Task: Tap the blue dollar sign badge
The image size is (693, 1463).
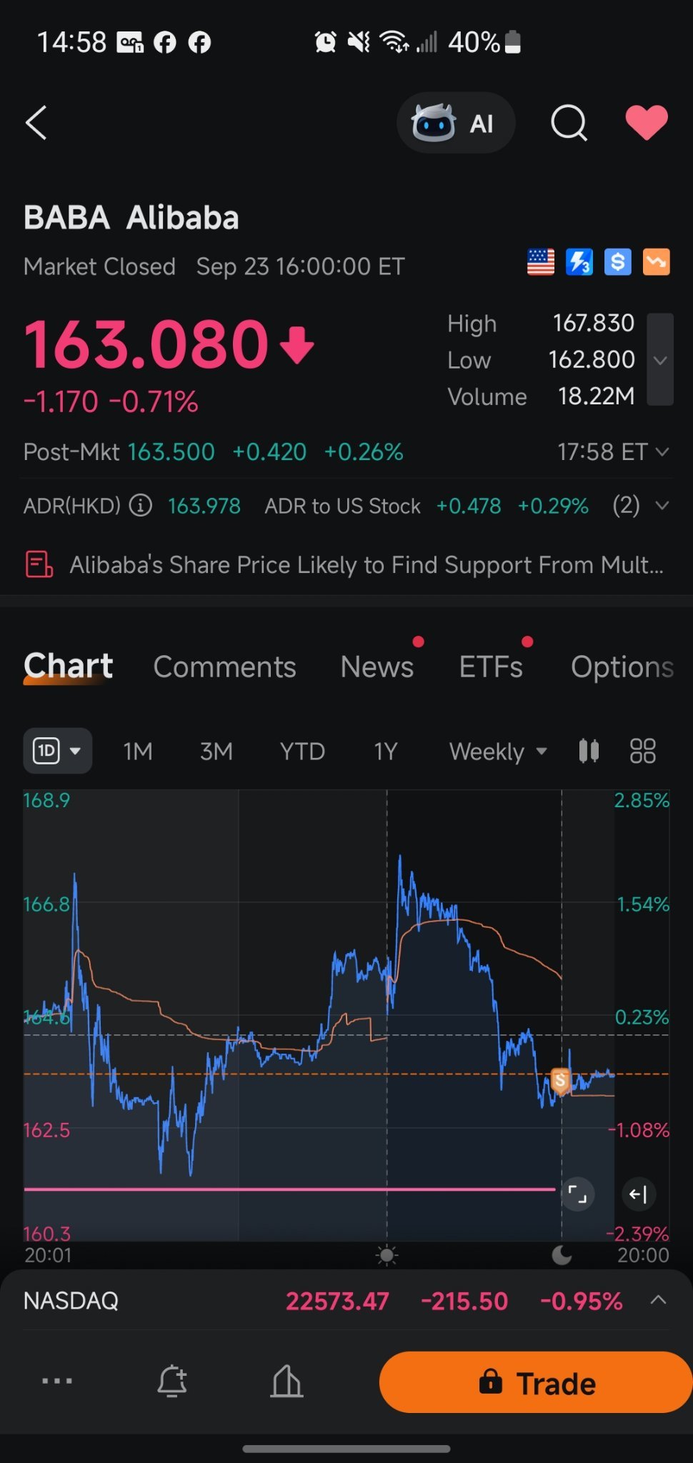Action: click(x=618, y=262)
